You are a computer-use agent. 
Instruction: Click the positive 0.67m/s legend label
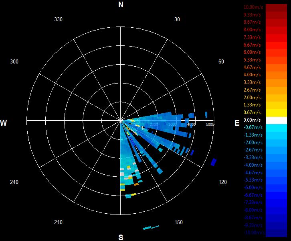(252, 112)
